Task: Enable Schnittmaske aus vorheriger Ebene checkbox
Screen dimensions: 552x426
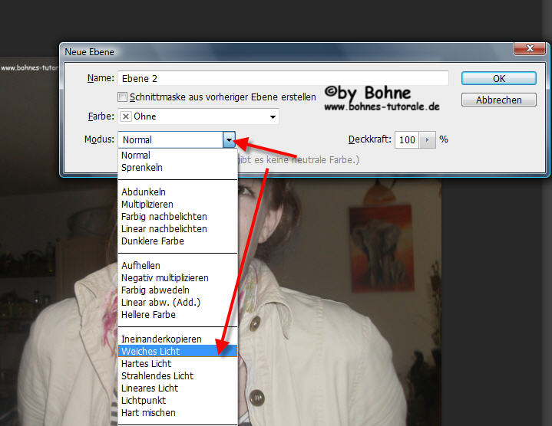Action: [x=122, y=97]
